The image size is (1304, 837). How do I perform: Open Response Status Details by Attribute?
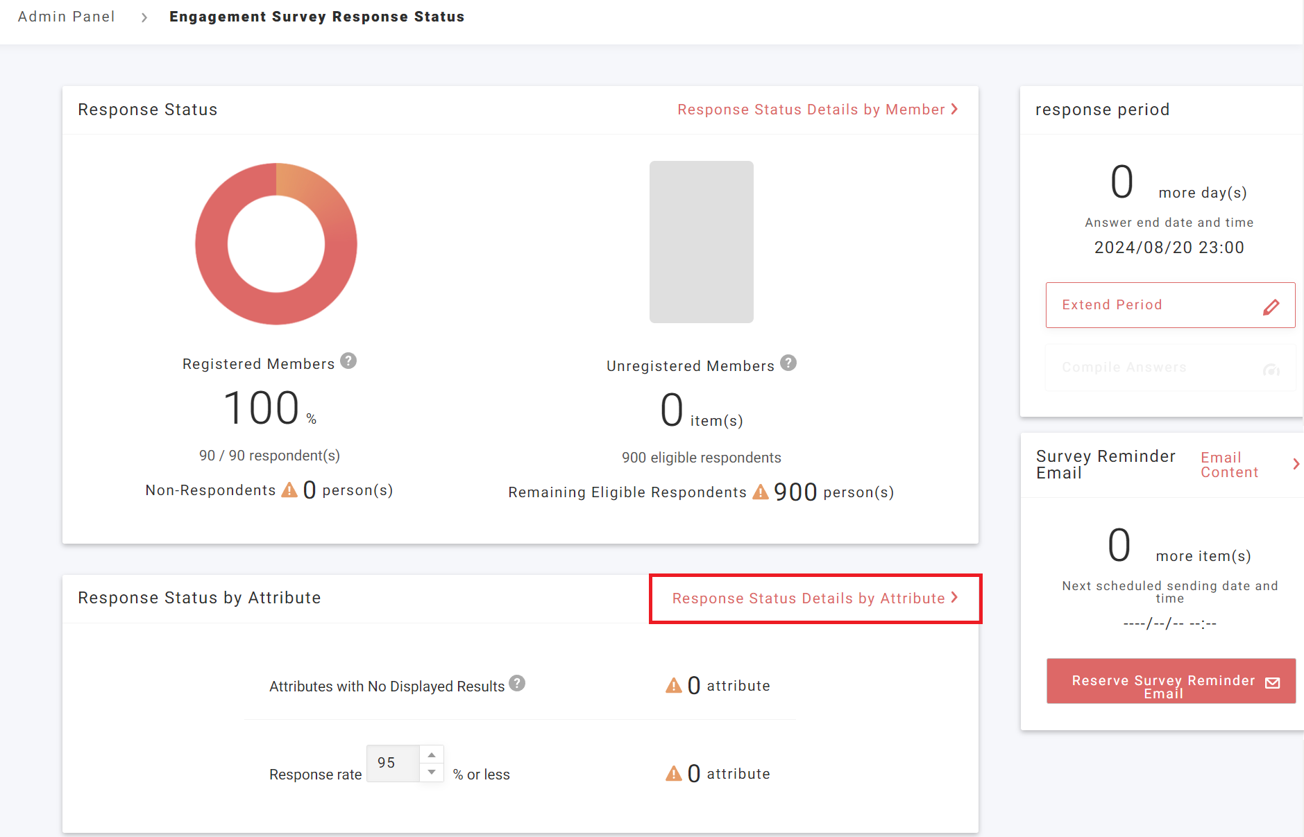[x=815, y=598]
